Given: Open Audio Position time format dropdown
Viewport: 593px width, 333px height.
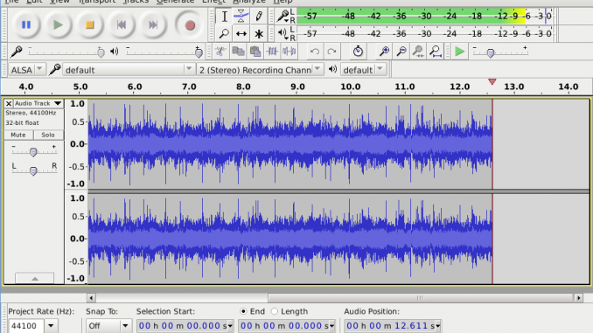Looking at the screenshot, I should pos(437,326).
